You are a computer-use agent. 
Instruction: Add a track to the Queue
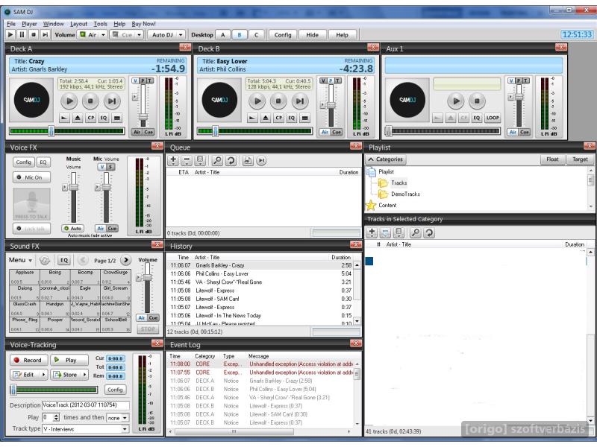click(x=173, y=160)
